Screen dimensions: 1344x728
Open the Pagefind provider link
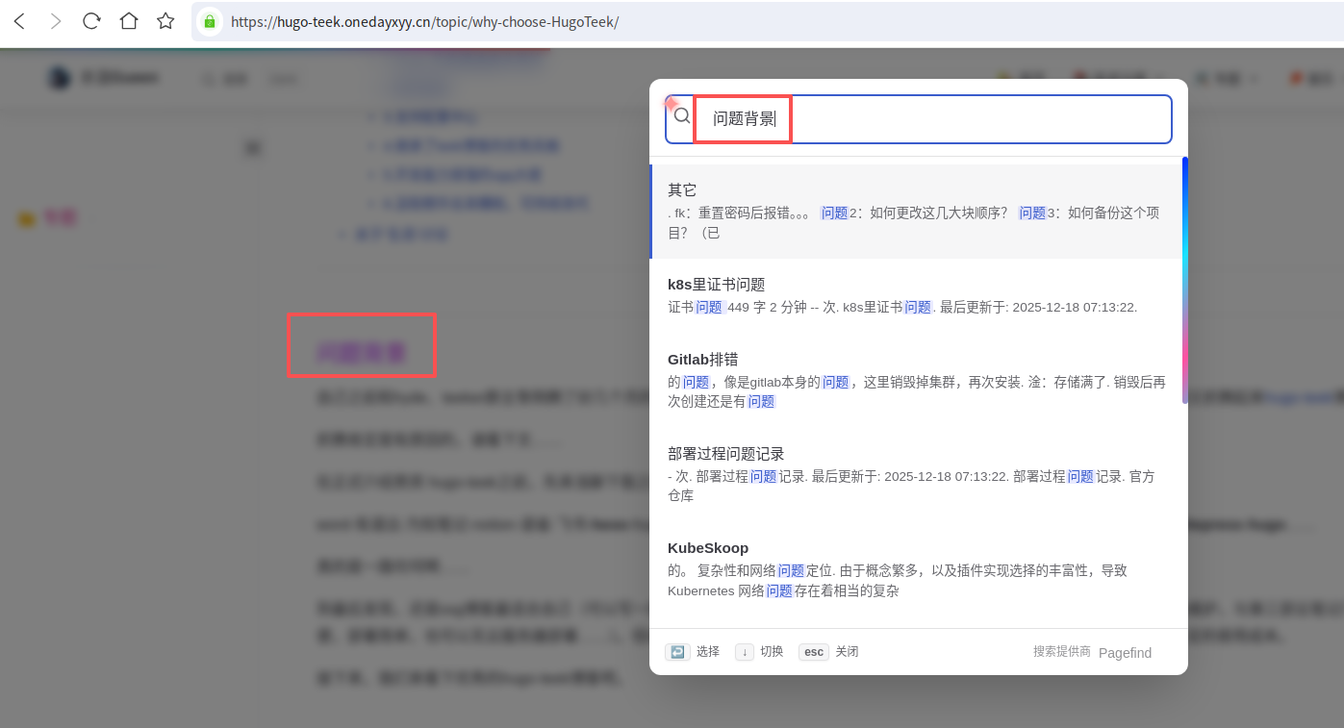coord(1125,653)
